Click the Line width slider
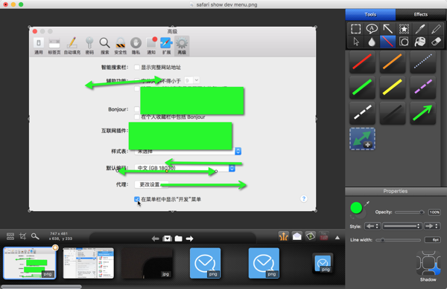447x289 pixels. 398,240
